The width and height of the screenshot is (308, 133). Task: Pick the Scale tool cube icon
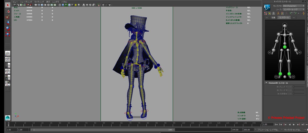tap(8, 34)
